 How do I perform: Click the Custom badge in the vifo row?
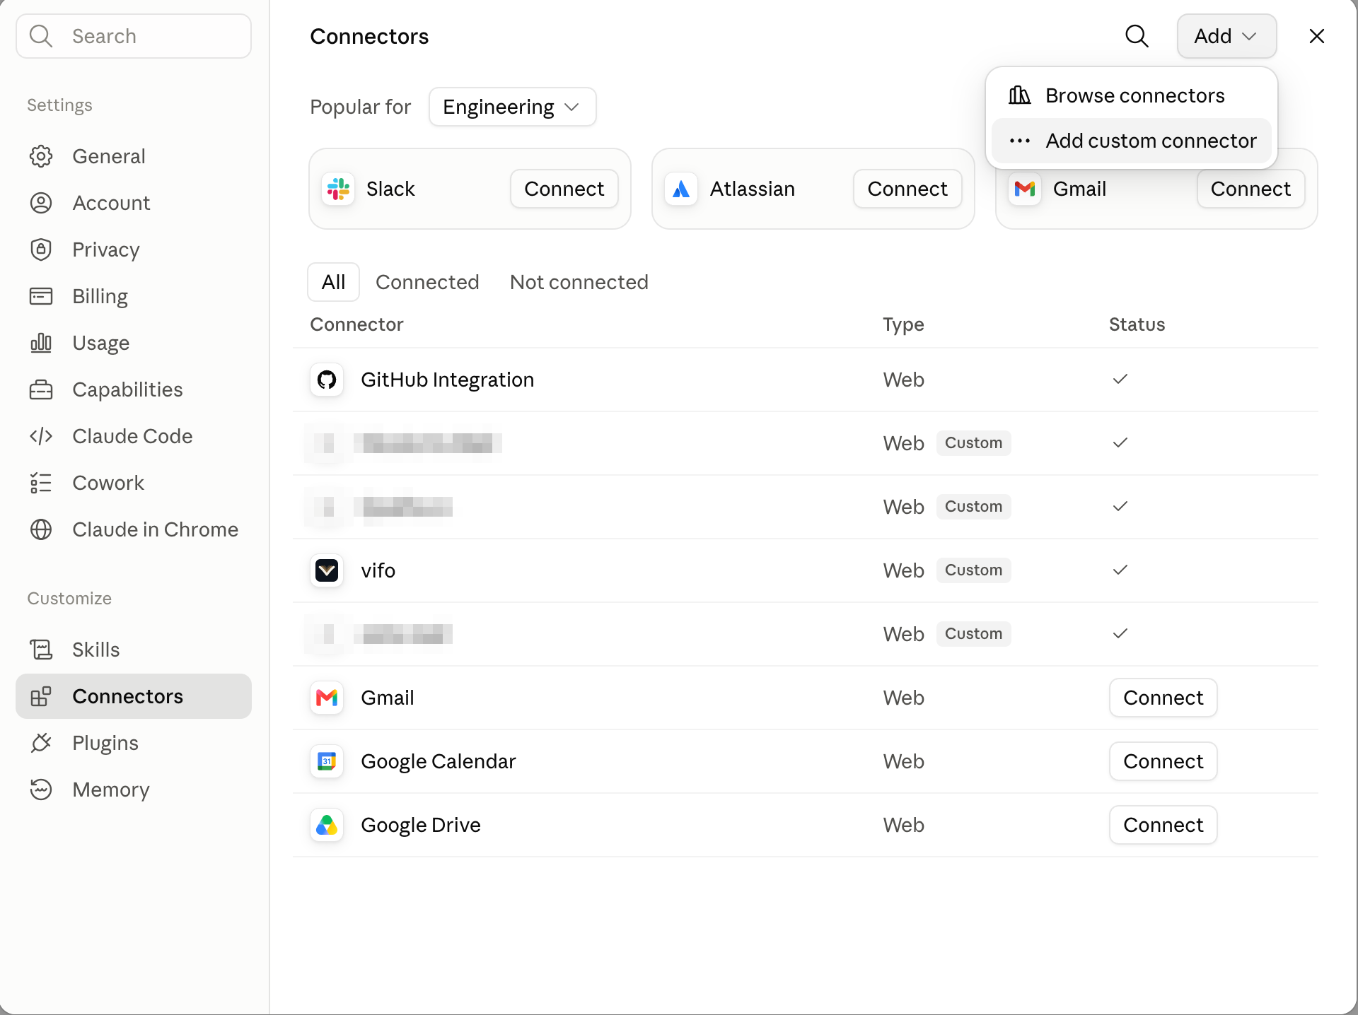point(973,570)
